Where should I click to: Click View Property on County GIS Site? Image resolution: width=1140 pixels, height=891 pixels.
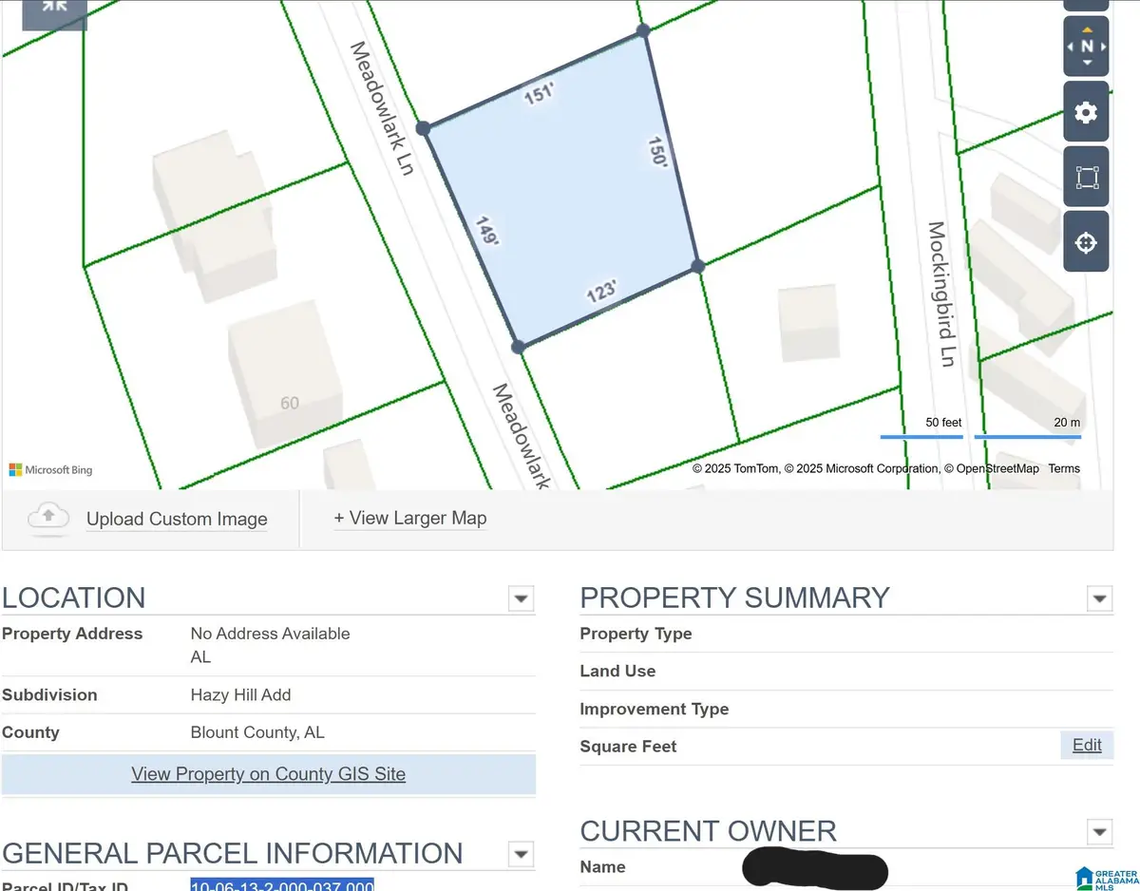tap(268, 774)
